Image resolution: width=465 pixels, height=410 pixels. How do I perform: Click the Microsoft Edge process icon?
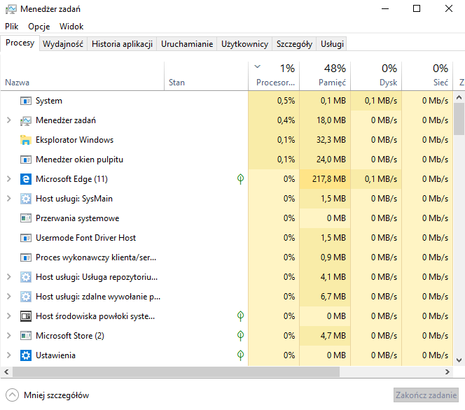click(x=26, y=179)
